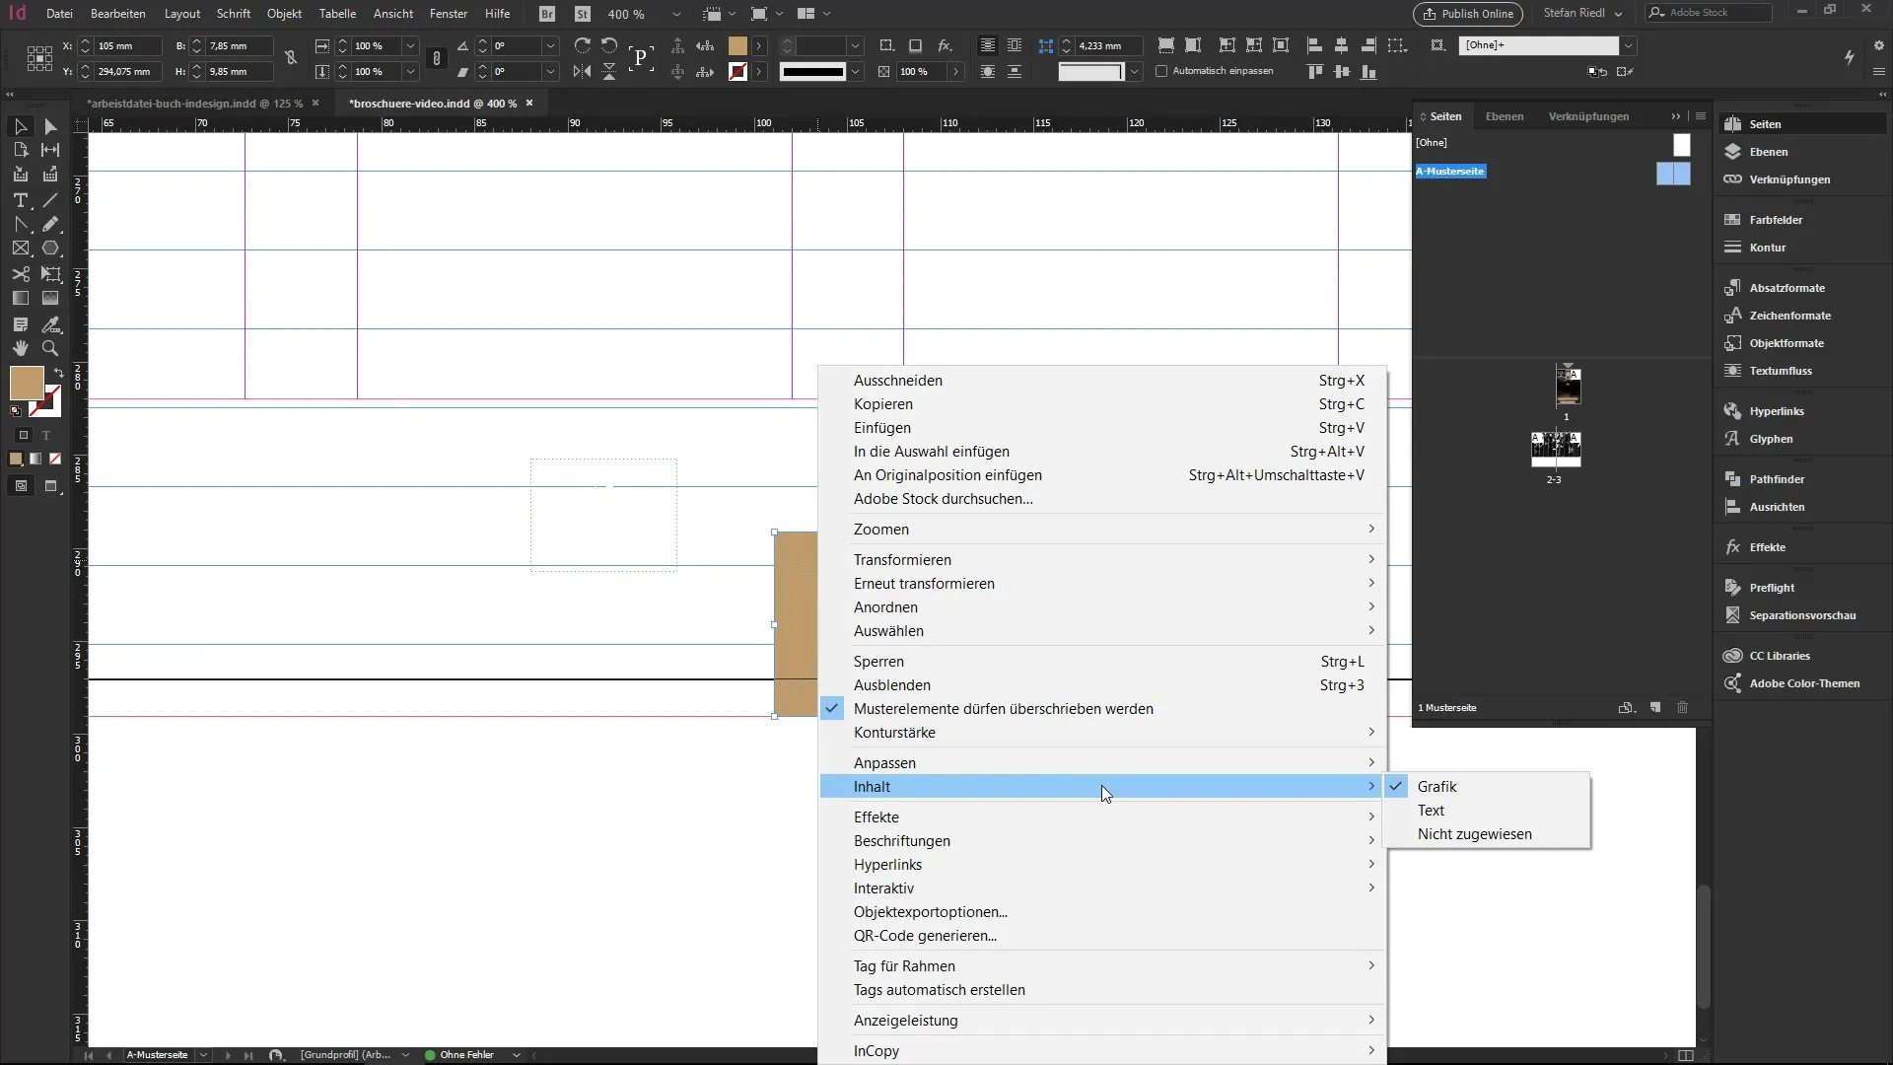Open Bridge via the Br icon
Viewport: 1893px width, 1065px height.
click(x=547, y=14)
